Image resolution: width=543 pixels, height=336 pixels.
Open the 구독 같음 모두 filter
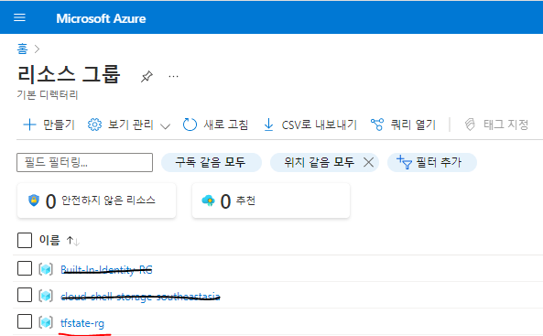pyautogui.click(x=212, y=162)
